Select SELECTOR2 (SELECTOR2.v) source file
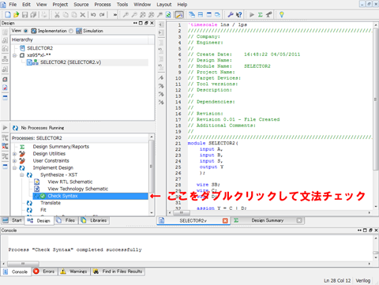Image resolution: width=379 pixels, height=285 pixels. pos(70,62)
